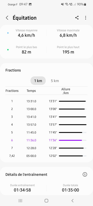Viewport: 93px width, 206px height.
Task: Tap the Durée totale 01:35:00 value
Action: click(x=71, y=190)
